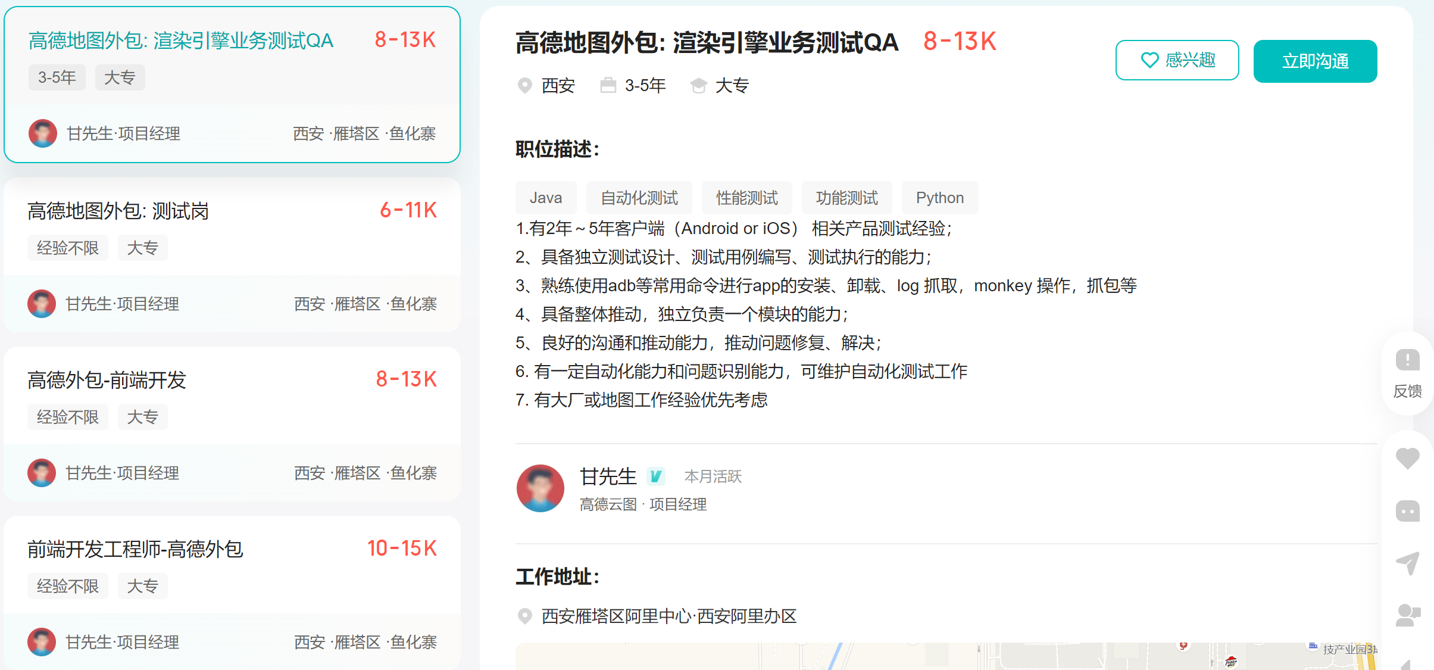
Task: Click the verified badge next to 甘先生
Action: 656,476
